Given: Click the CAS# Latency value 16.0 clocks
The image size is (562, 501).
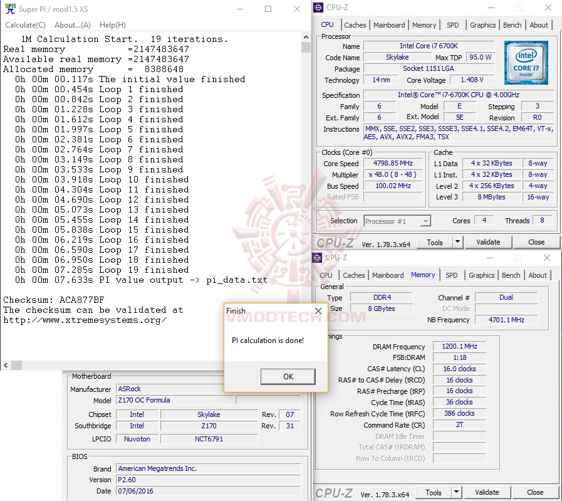Looking at the screenshot, I should 459,369.
